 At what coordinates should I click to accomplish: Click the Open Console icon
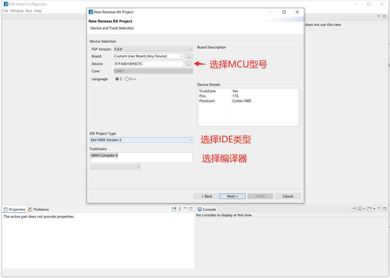pyautogui.click(x=370, y=209)
